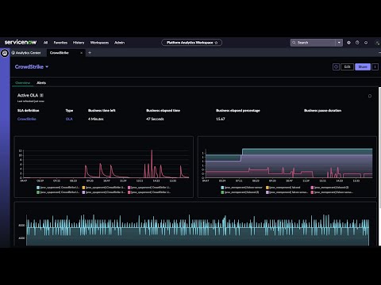
Task: Open the Favorites menu
Action: click(60, 43)
